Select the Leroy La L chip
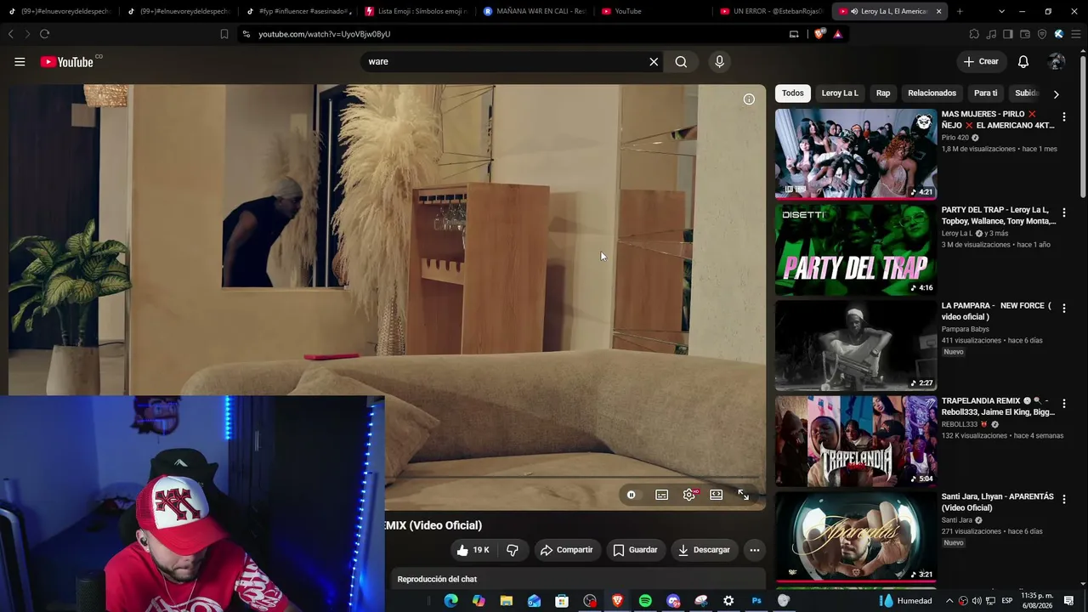 click(840, 93)
